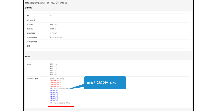Image resolution: width=217 pixels, height=111 pixels.
Task: Select the @@ -1,4 +1,6 @@ diff header
Action: tap(57, 78)
